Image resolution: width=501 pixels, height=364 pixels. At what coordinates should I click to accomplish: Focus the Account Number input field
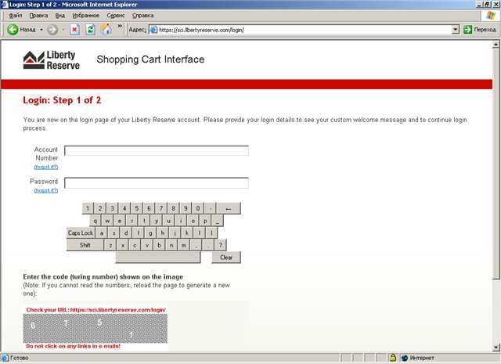pos(156,151)
